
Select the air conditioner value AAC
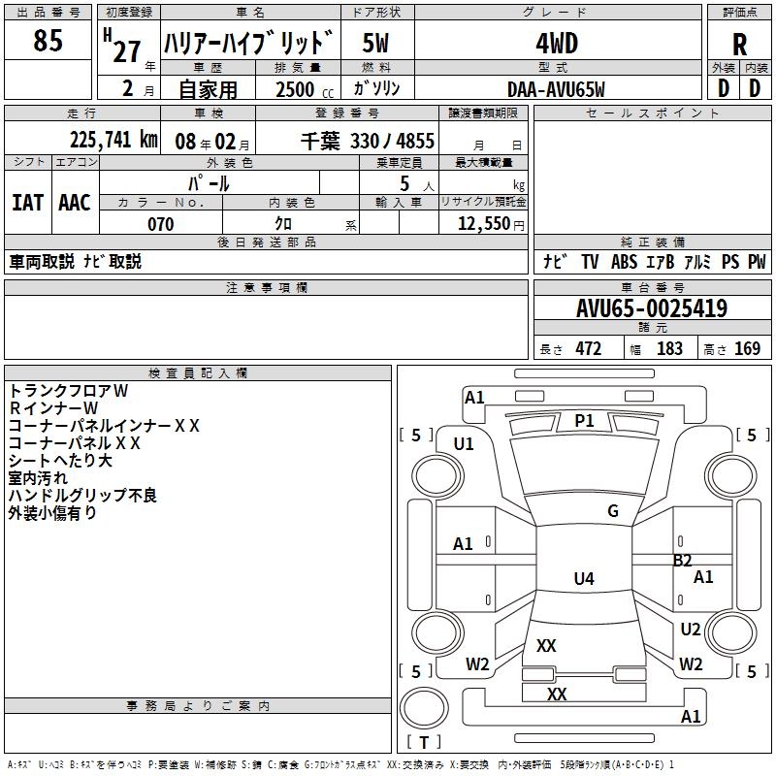click(x=75, y=203)
